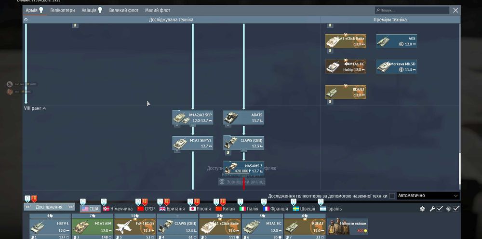The width and height of the screenshot is (482, 239).
Task: Select RDF/LT in the premium vehicles column
Action: pos(346,92)
